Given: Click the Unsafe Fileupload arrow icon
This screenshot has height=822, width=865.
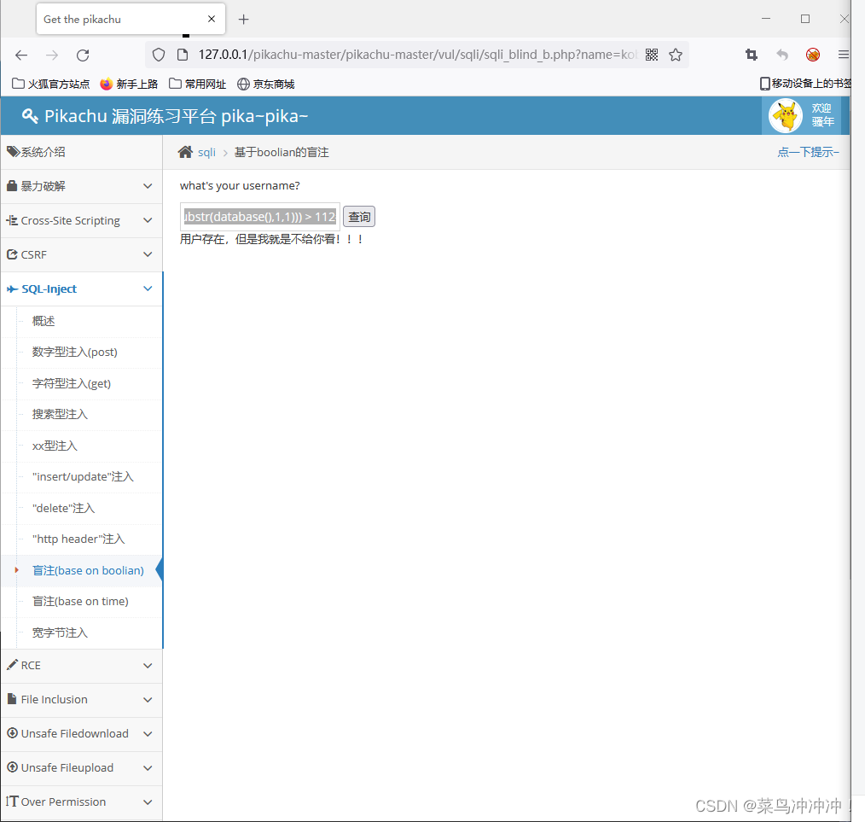Looking at the screenshot, I should [12, 767].
